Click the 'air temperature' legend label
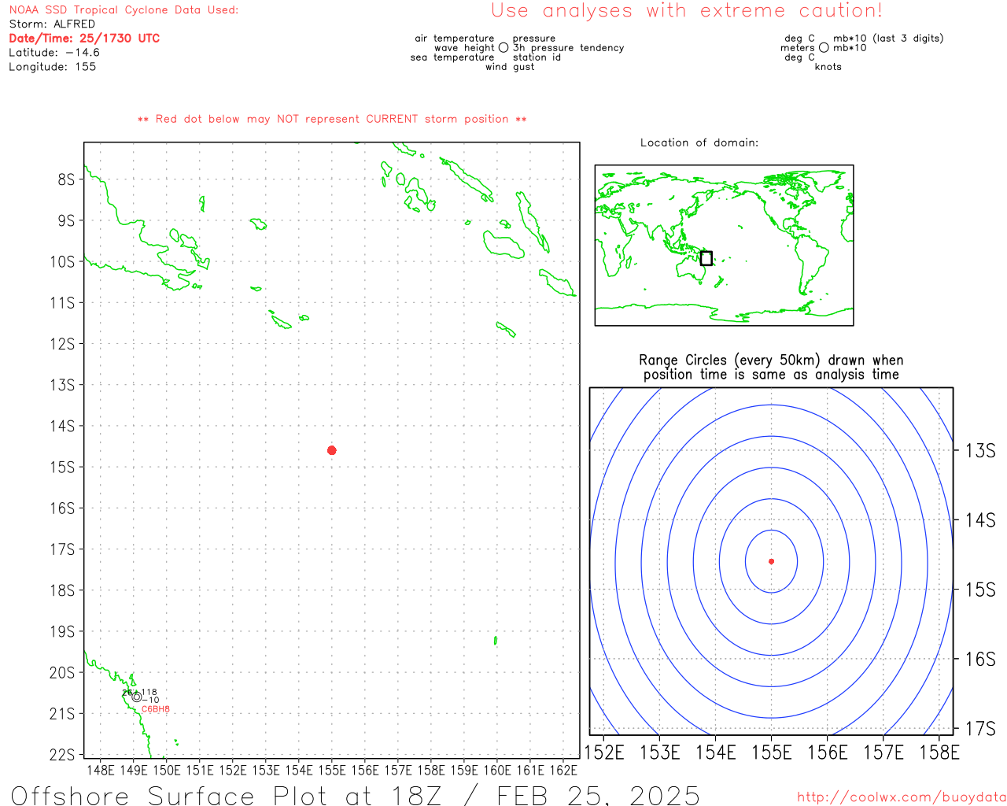This screenshot has height=806, width=1007. 455,39
